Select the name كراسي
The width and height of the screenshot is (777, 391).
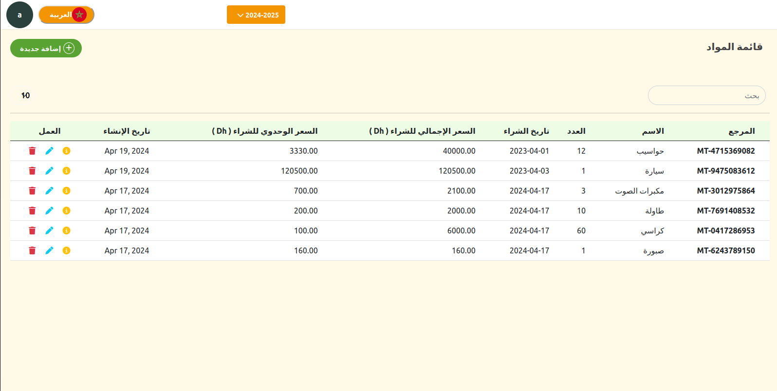[x=652, y=231]
